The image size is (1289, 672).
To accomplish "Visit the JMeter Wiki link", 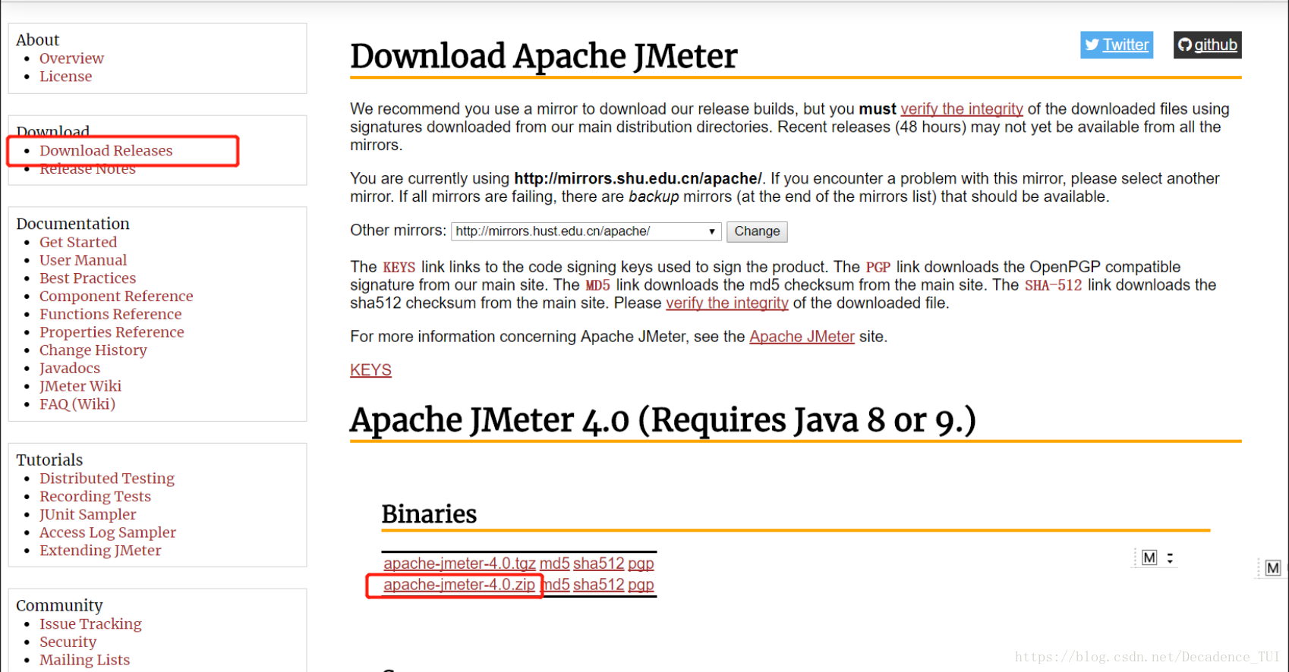I will point(80,386).
